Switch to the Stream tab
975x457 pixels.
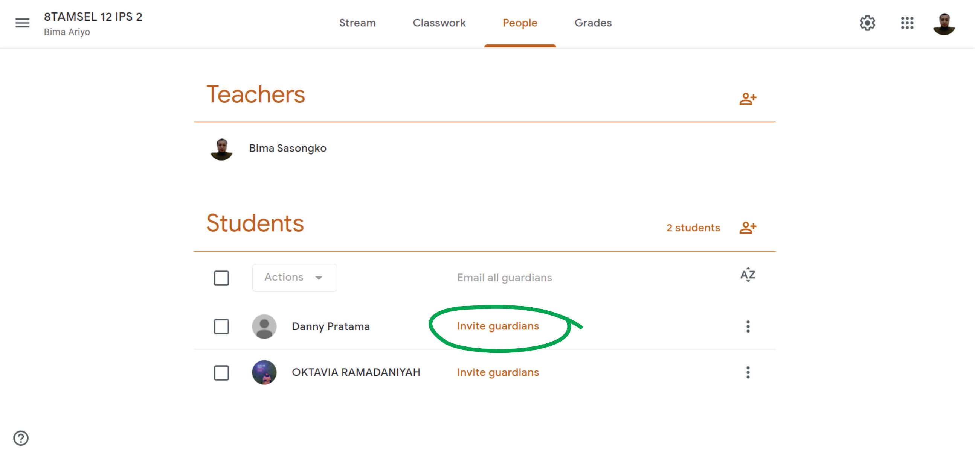357,23
